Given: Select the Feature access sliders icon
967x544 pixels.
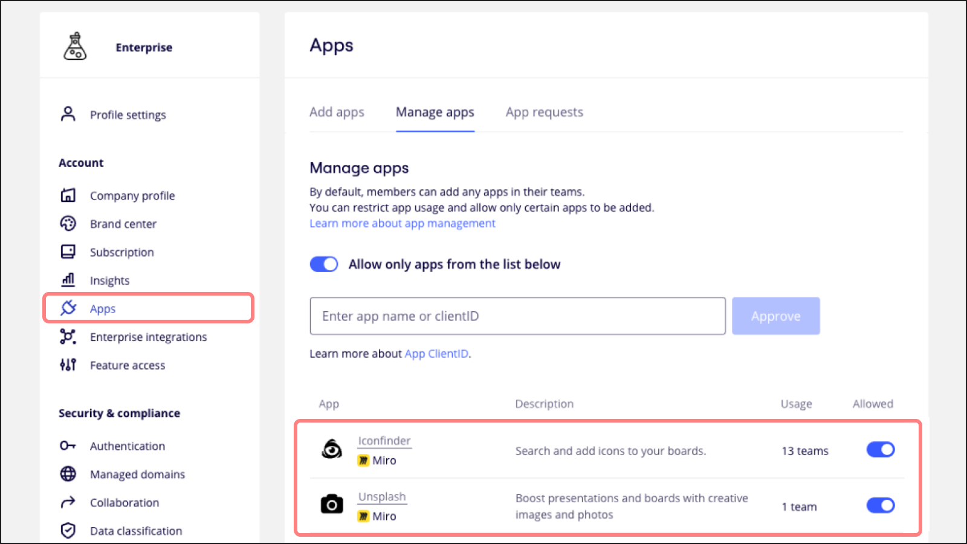Looking at the screenshot, I should pyautogui.click(x=68, y=364).
